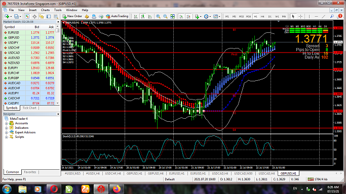Screen dimensions: 346x194
Task: Select the Zoom Out magnifier icon
Action: pyautogui.click(x=165, y=16)
